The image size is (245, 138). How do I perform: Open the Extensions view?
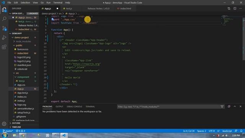pyautogui.click(x=4, y=47)
